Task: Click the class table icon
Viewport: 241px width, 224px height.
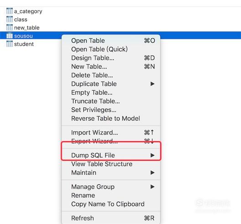Action: (10, 19)
